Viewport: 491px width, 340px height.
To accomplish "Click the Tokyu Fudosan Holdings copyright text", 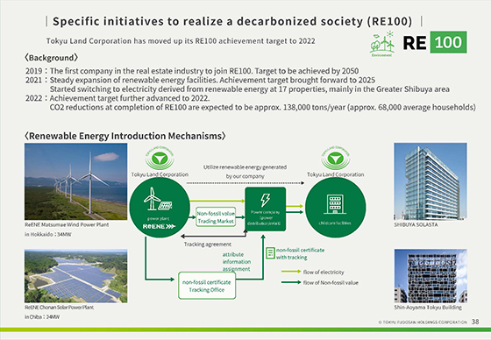I will pos(423,322).
